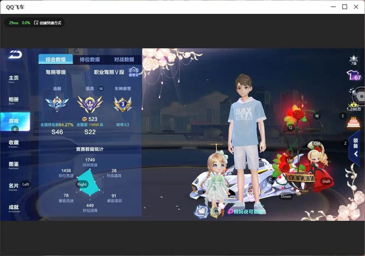This screenshot has height=256, width=365.
Task: Click the 28 对战道具 stat
Action: (114, 173)
